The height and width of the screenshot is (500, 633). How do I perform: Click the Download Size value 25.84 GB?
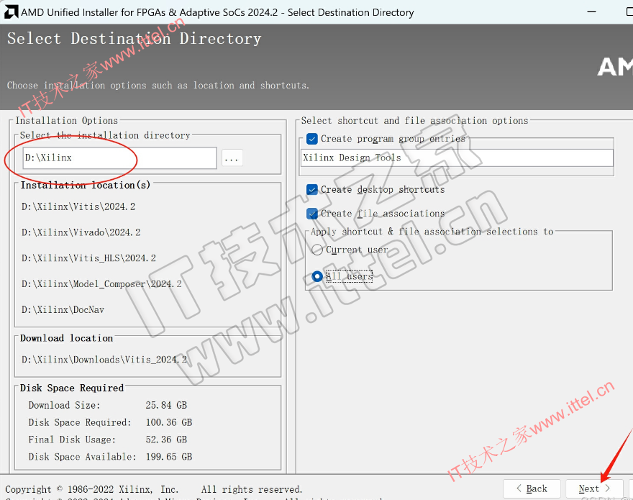coord(166,405)
